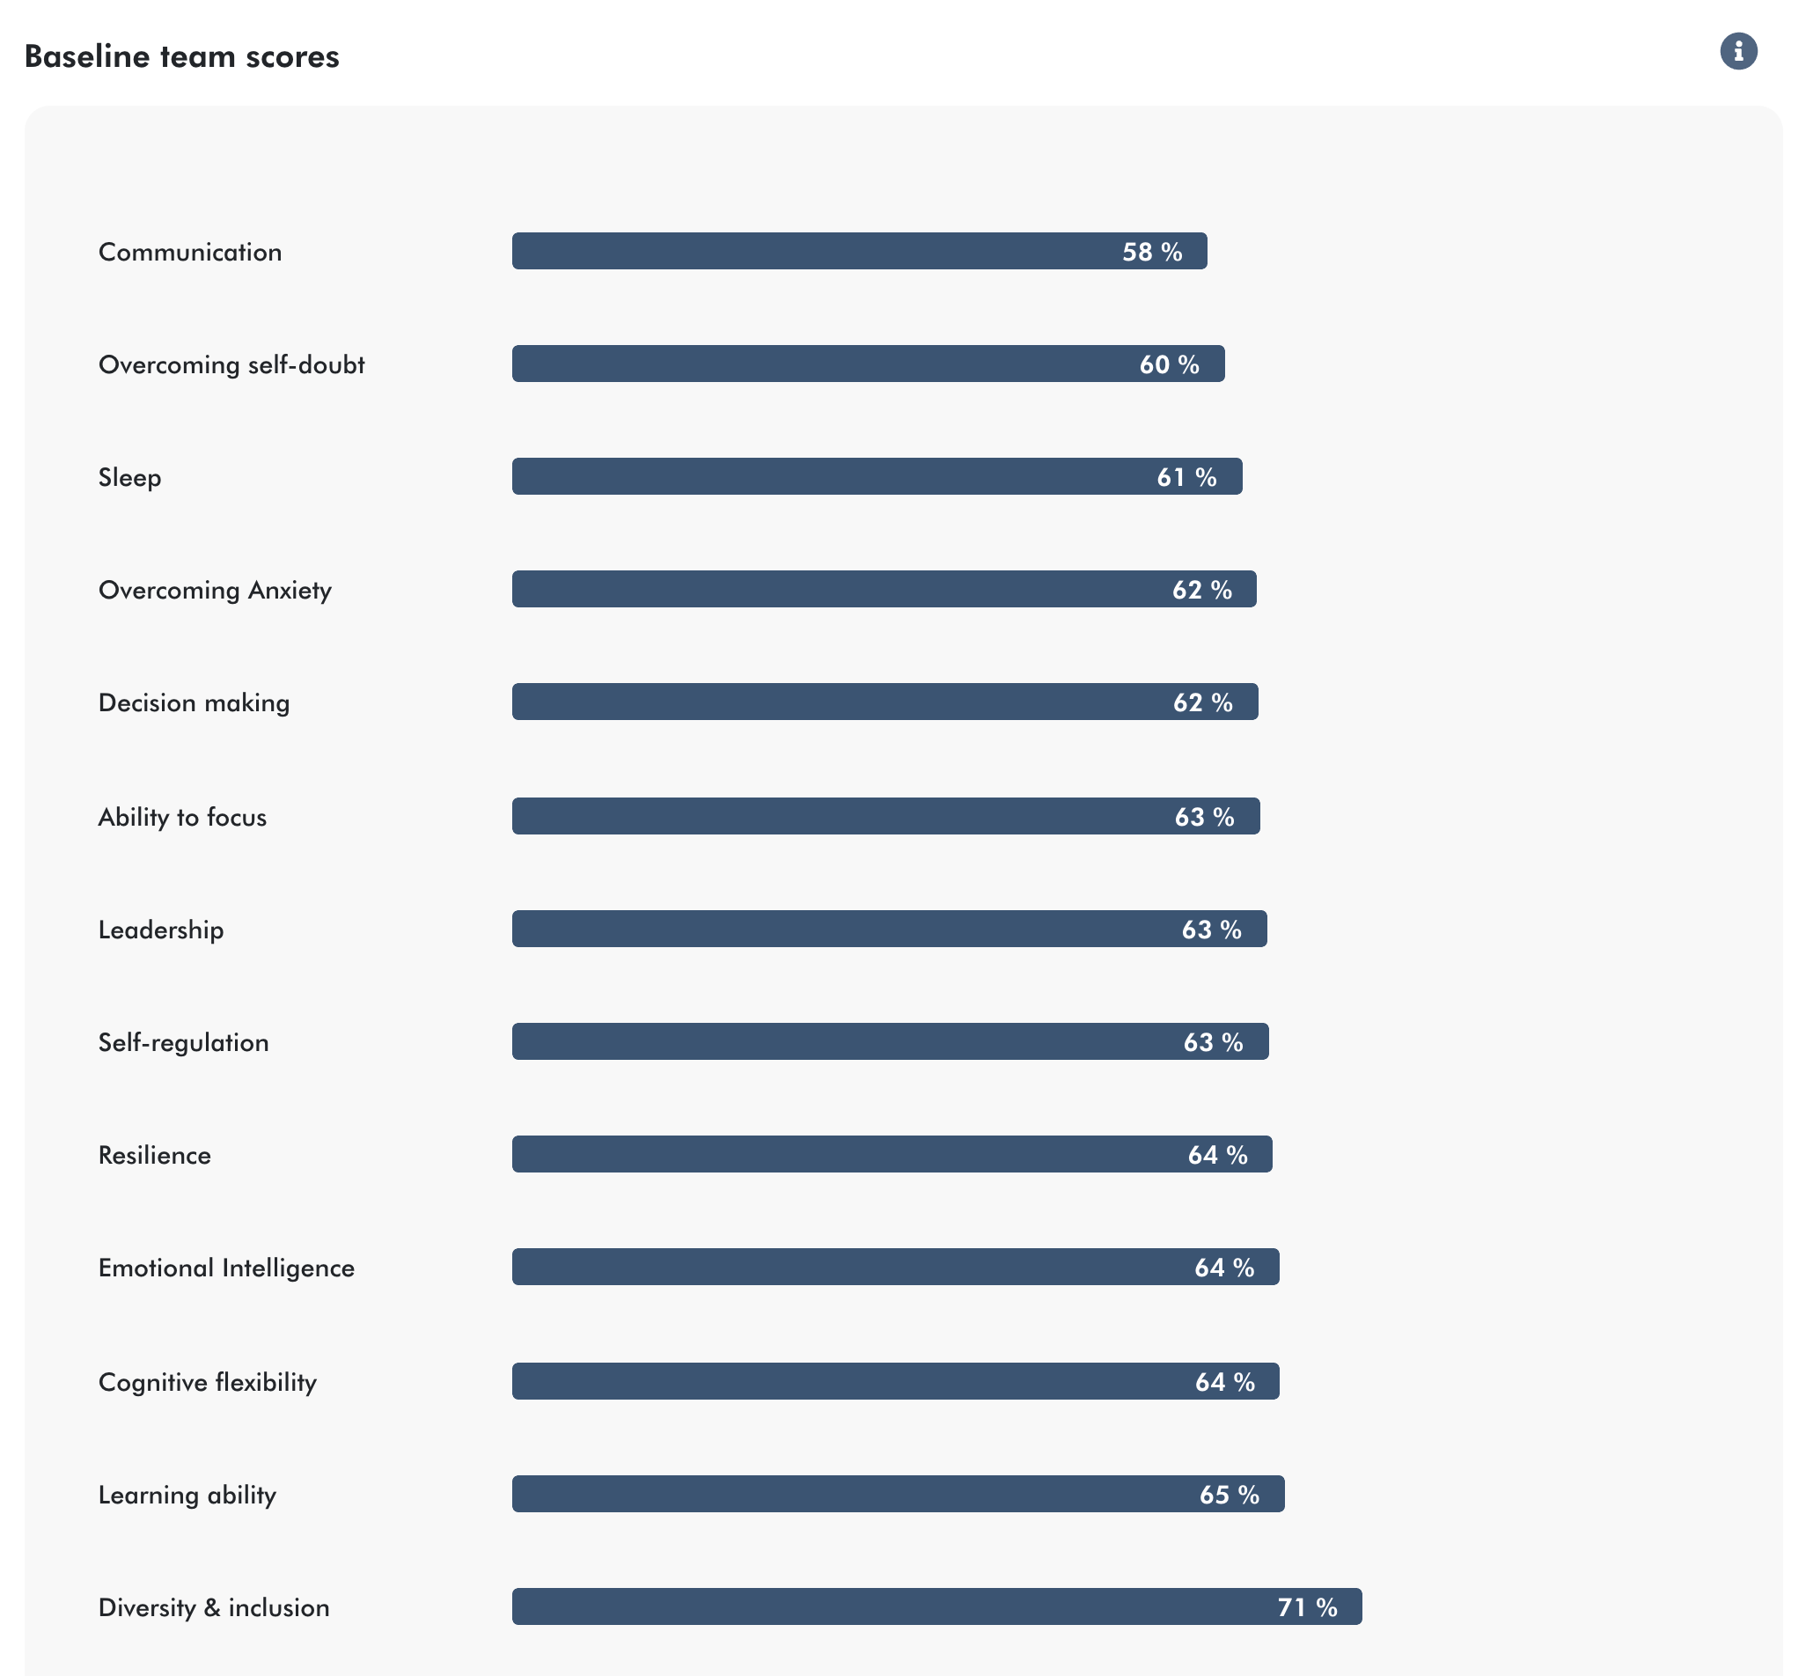The height and width of the screenshot is (1676, 1806).
Task: Click the Baseline team scores heading
Action: 181,56
